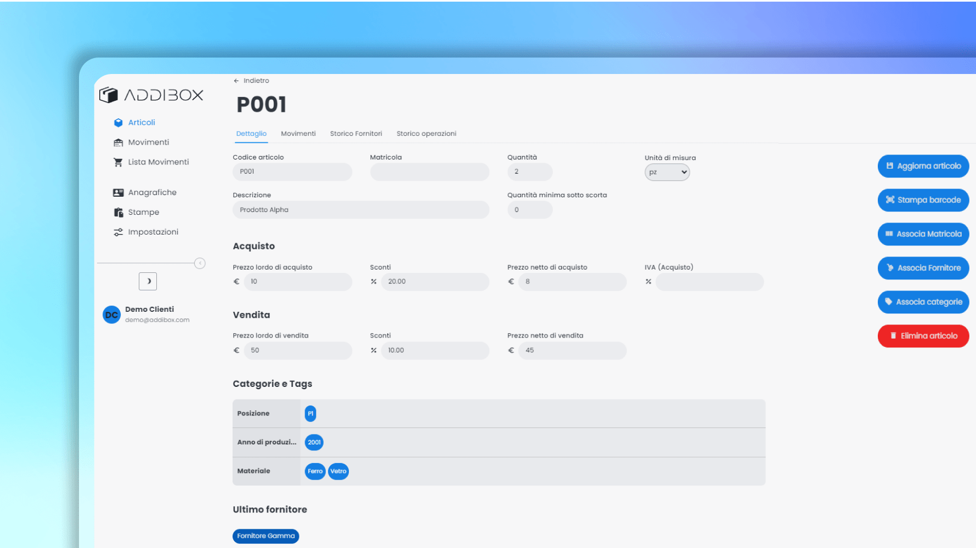Click the Prezzo lordo di vendita field
Viewport: 976px width, 548px height.
click(298, 351)
